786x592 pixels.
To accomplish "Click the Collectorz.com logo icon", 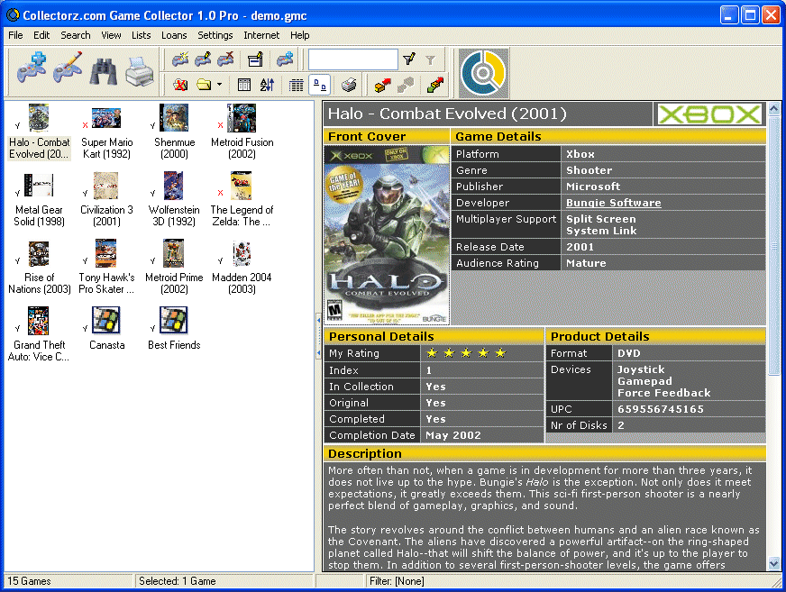I will 483,73.
